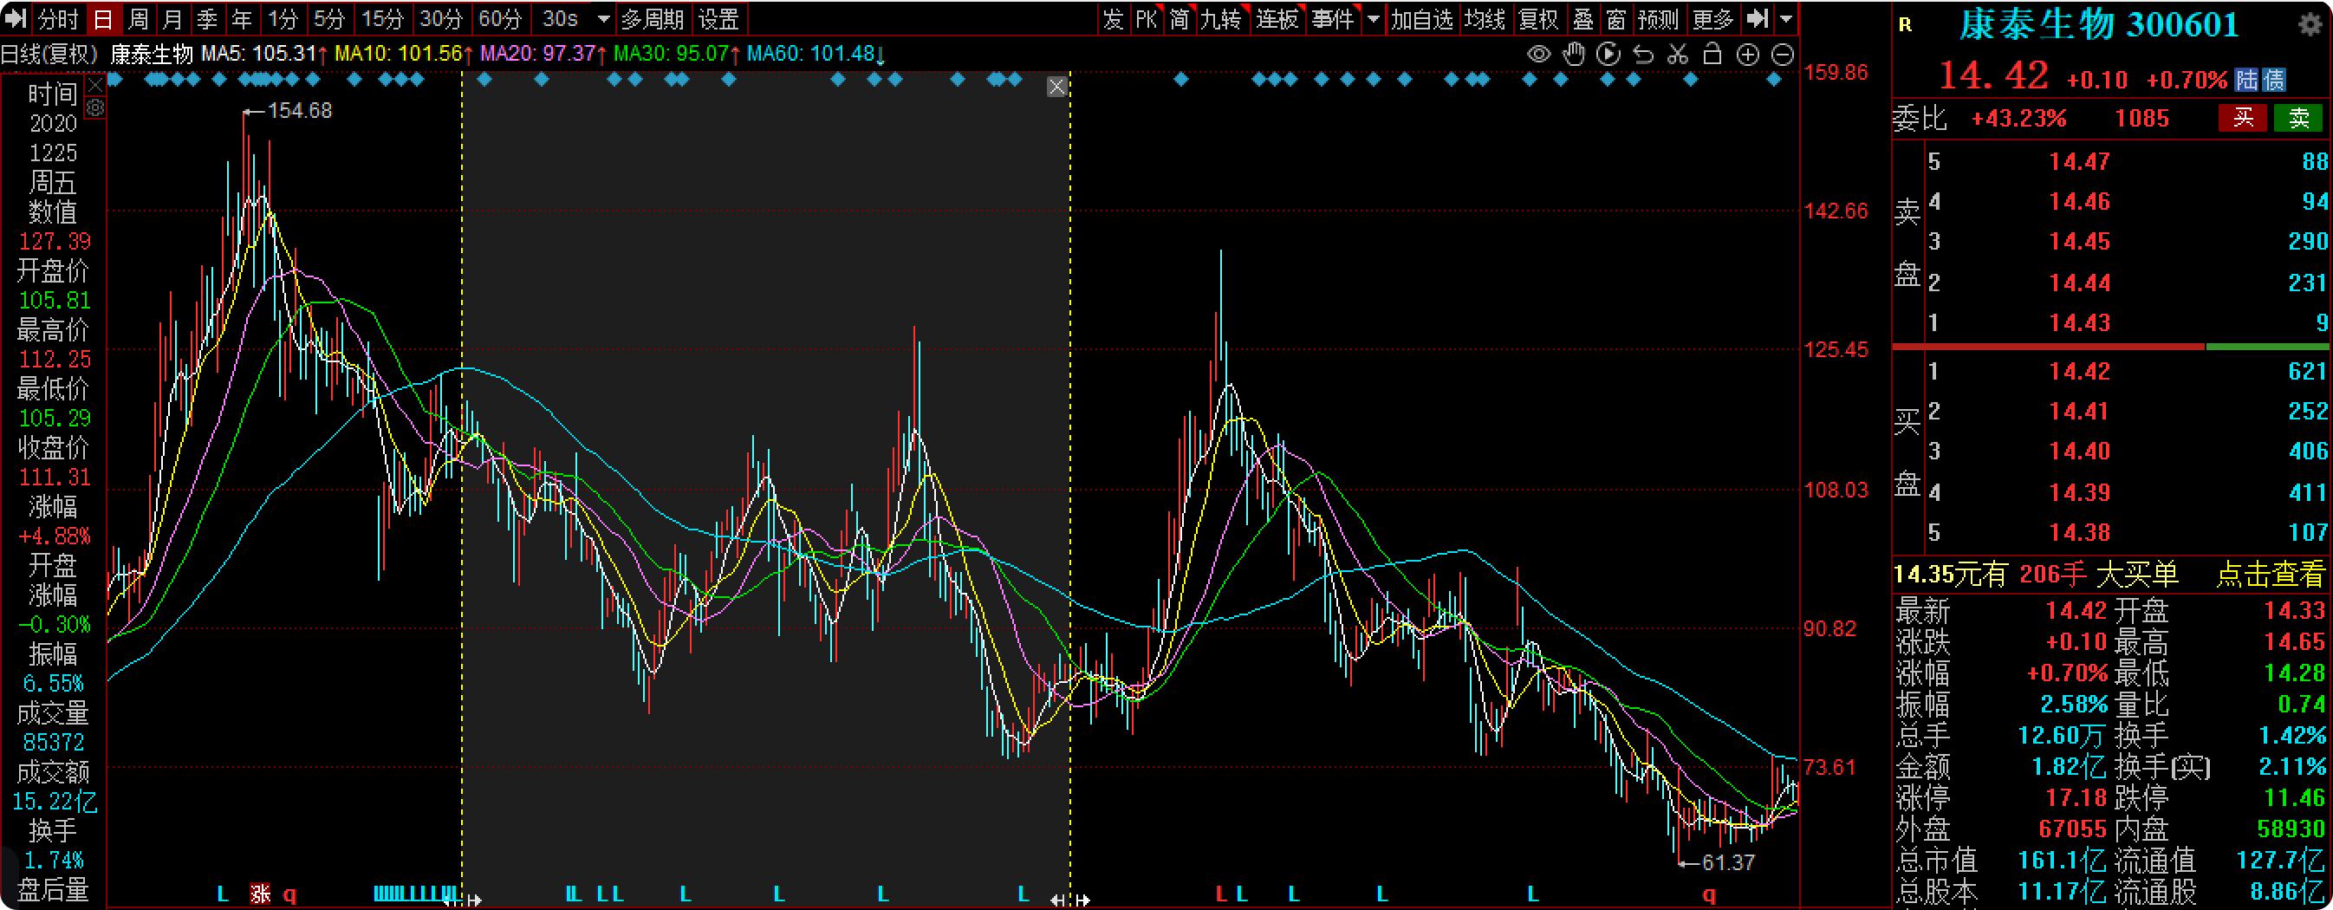2333x910 pixels.
Task: Select the 5分 period
Action: point(329,18)
